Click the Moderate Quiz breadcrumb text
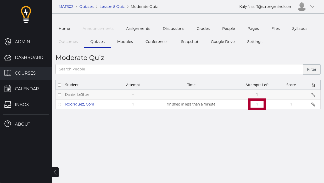 pyautogui.click(x=144, y=7)
